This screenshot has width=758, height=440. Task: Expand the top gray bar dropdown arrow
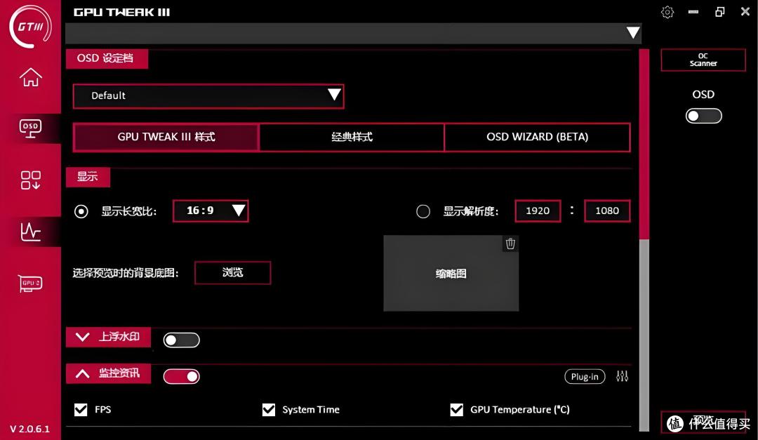point(633,32)
